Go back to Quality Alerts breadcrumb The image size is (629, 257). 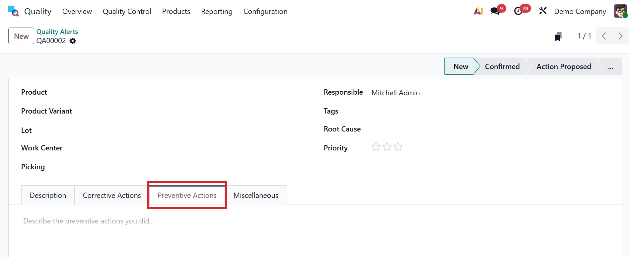[x=57, y=32]
